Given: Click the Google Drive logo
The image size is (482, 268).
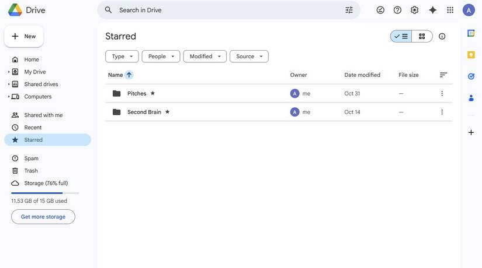Looking at the screenshot, I should [15, 10].
